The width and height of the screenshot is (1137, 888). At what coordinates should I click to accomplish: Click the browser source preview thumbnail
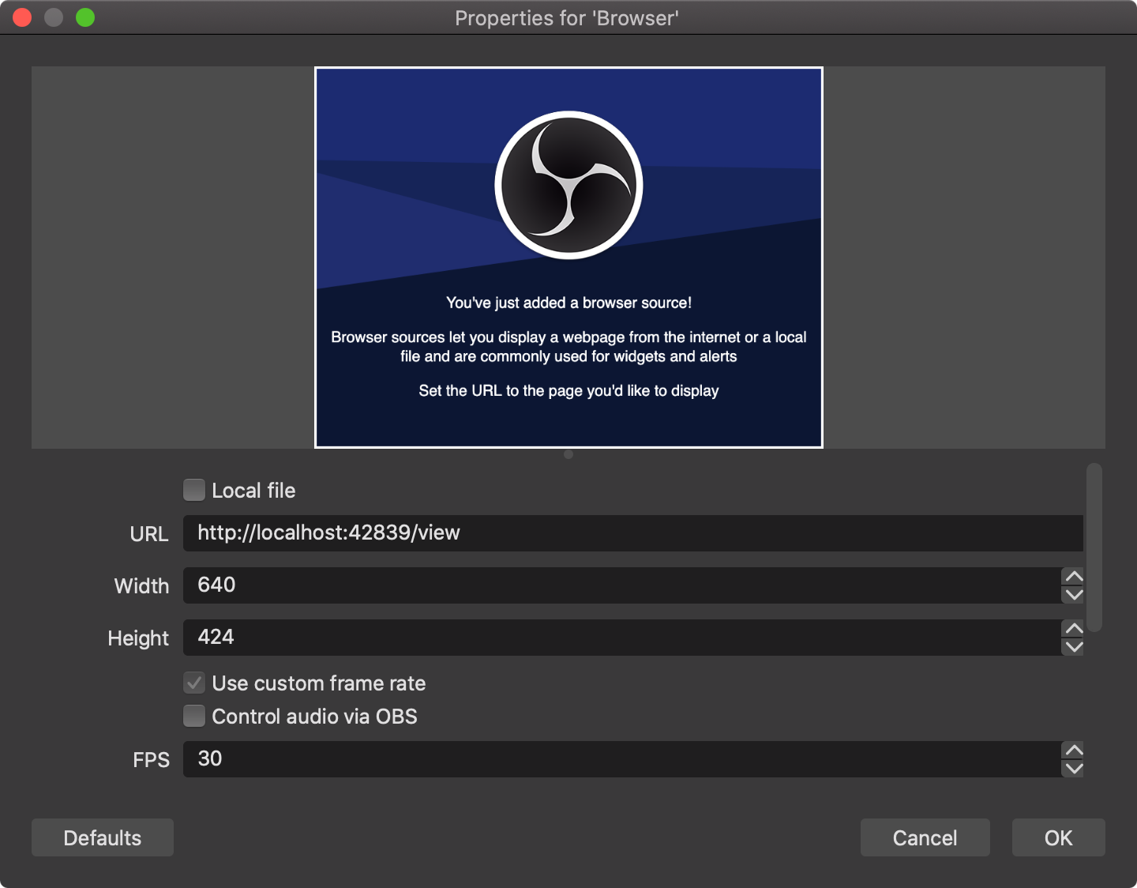[x=568, y=258]
